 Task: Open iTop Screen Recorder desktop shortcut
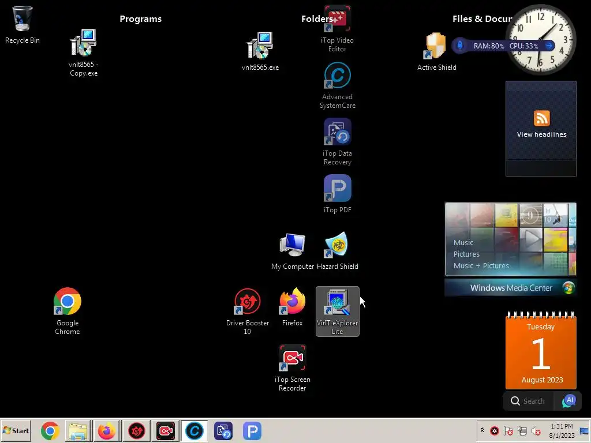click(292, 368)
